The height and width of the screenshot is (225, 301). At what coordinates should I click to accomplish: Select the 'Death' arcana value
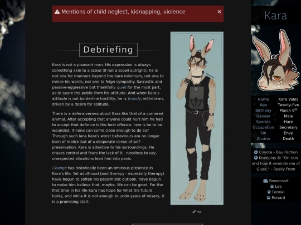click(x=288, y=139)
